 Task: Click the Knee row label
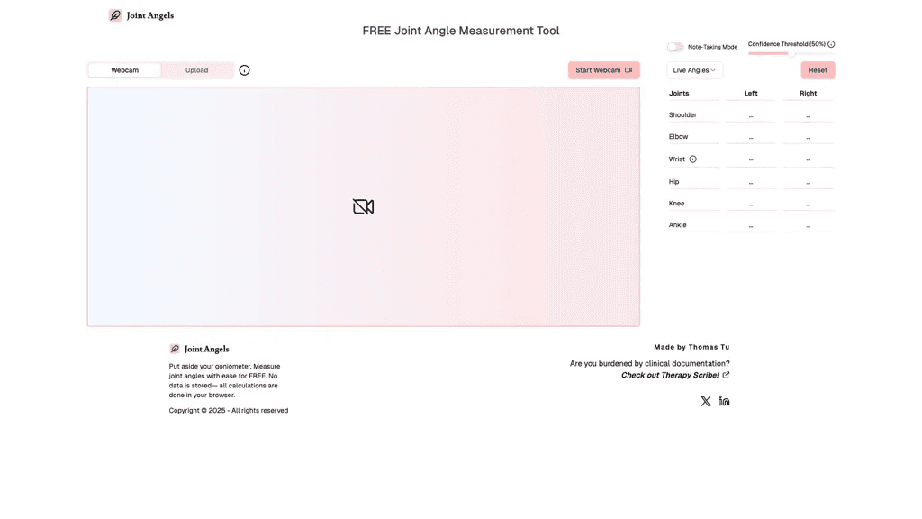coord(677,204)
